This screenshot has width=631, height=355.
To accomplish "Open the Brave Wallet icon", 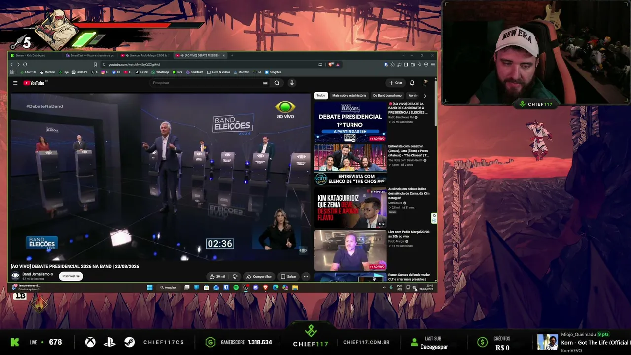I will (413, 64).
